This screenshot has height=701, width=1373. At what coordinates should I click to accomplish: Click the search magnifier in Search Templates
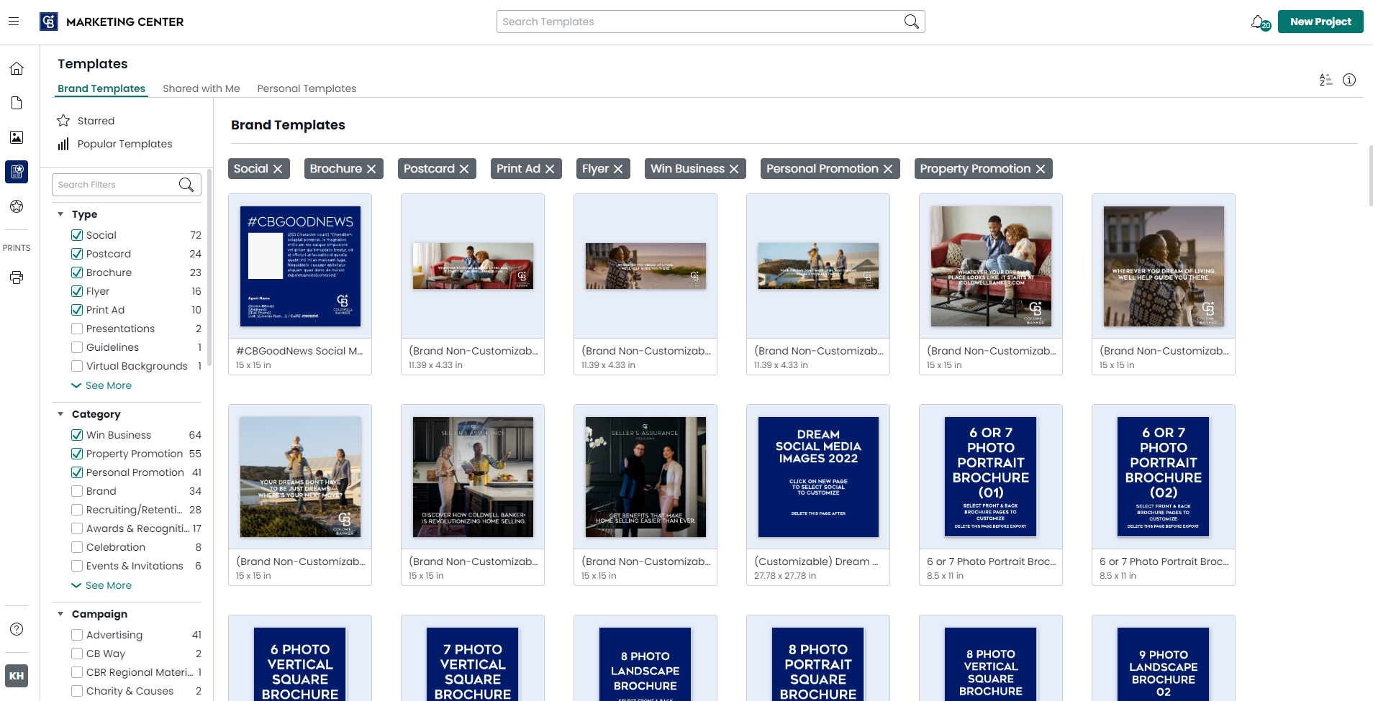(x=911, y=22)
